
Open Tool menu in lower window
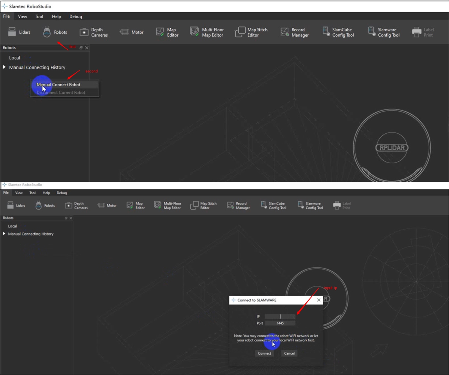coord(32,193)
